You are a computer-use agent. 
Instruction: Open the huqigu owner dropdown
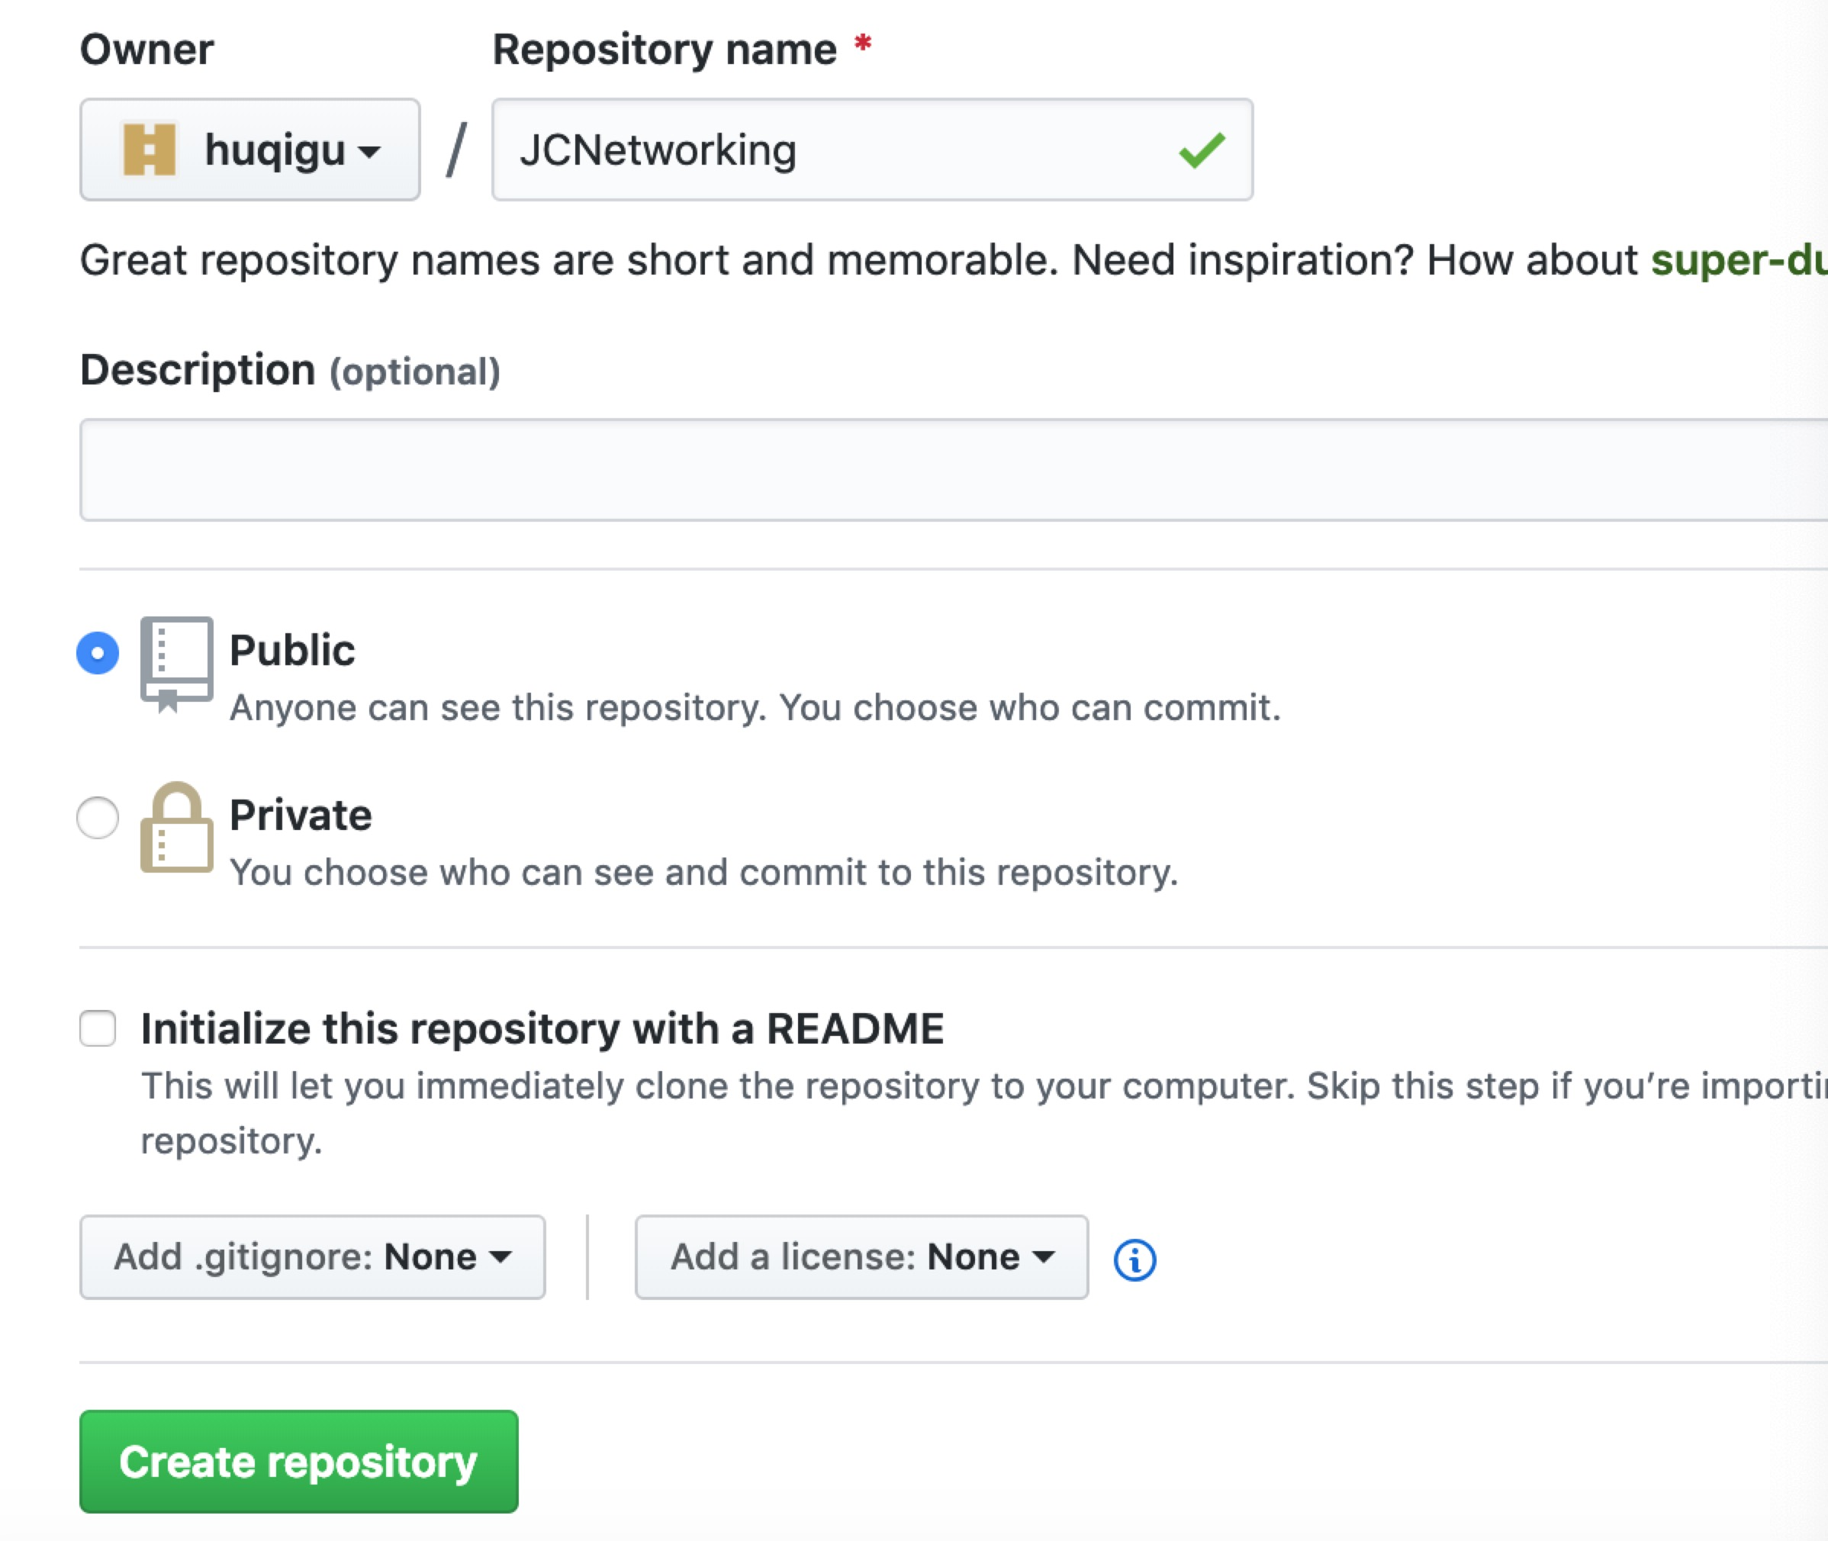[250, 150]
